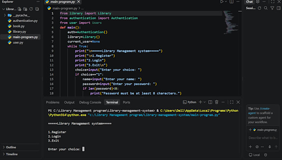This screenshot has height=160, width=282.
Task: Filter the chat sessions
Action: (x=272, y=8)
